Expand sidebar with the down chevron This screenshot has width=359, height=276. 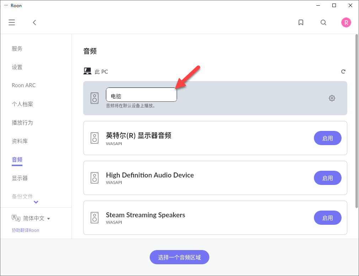pos(36,202)
